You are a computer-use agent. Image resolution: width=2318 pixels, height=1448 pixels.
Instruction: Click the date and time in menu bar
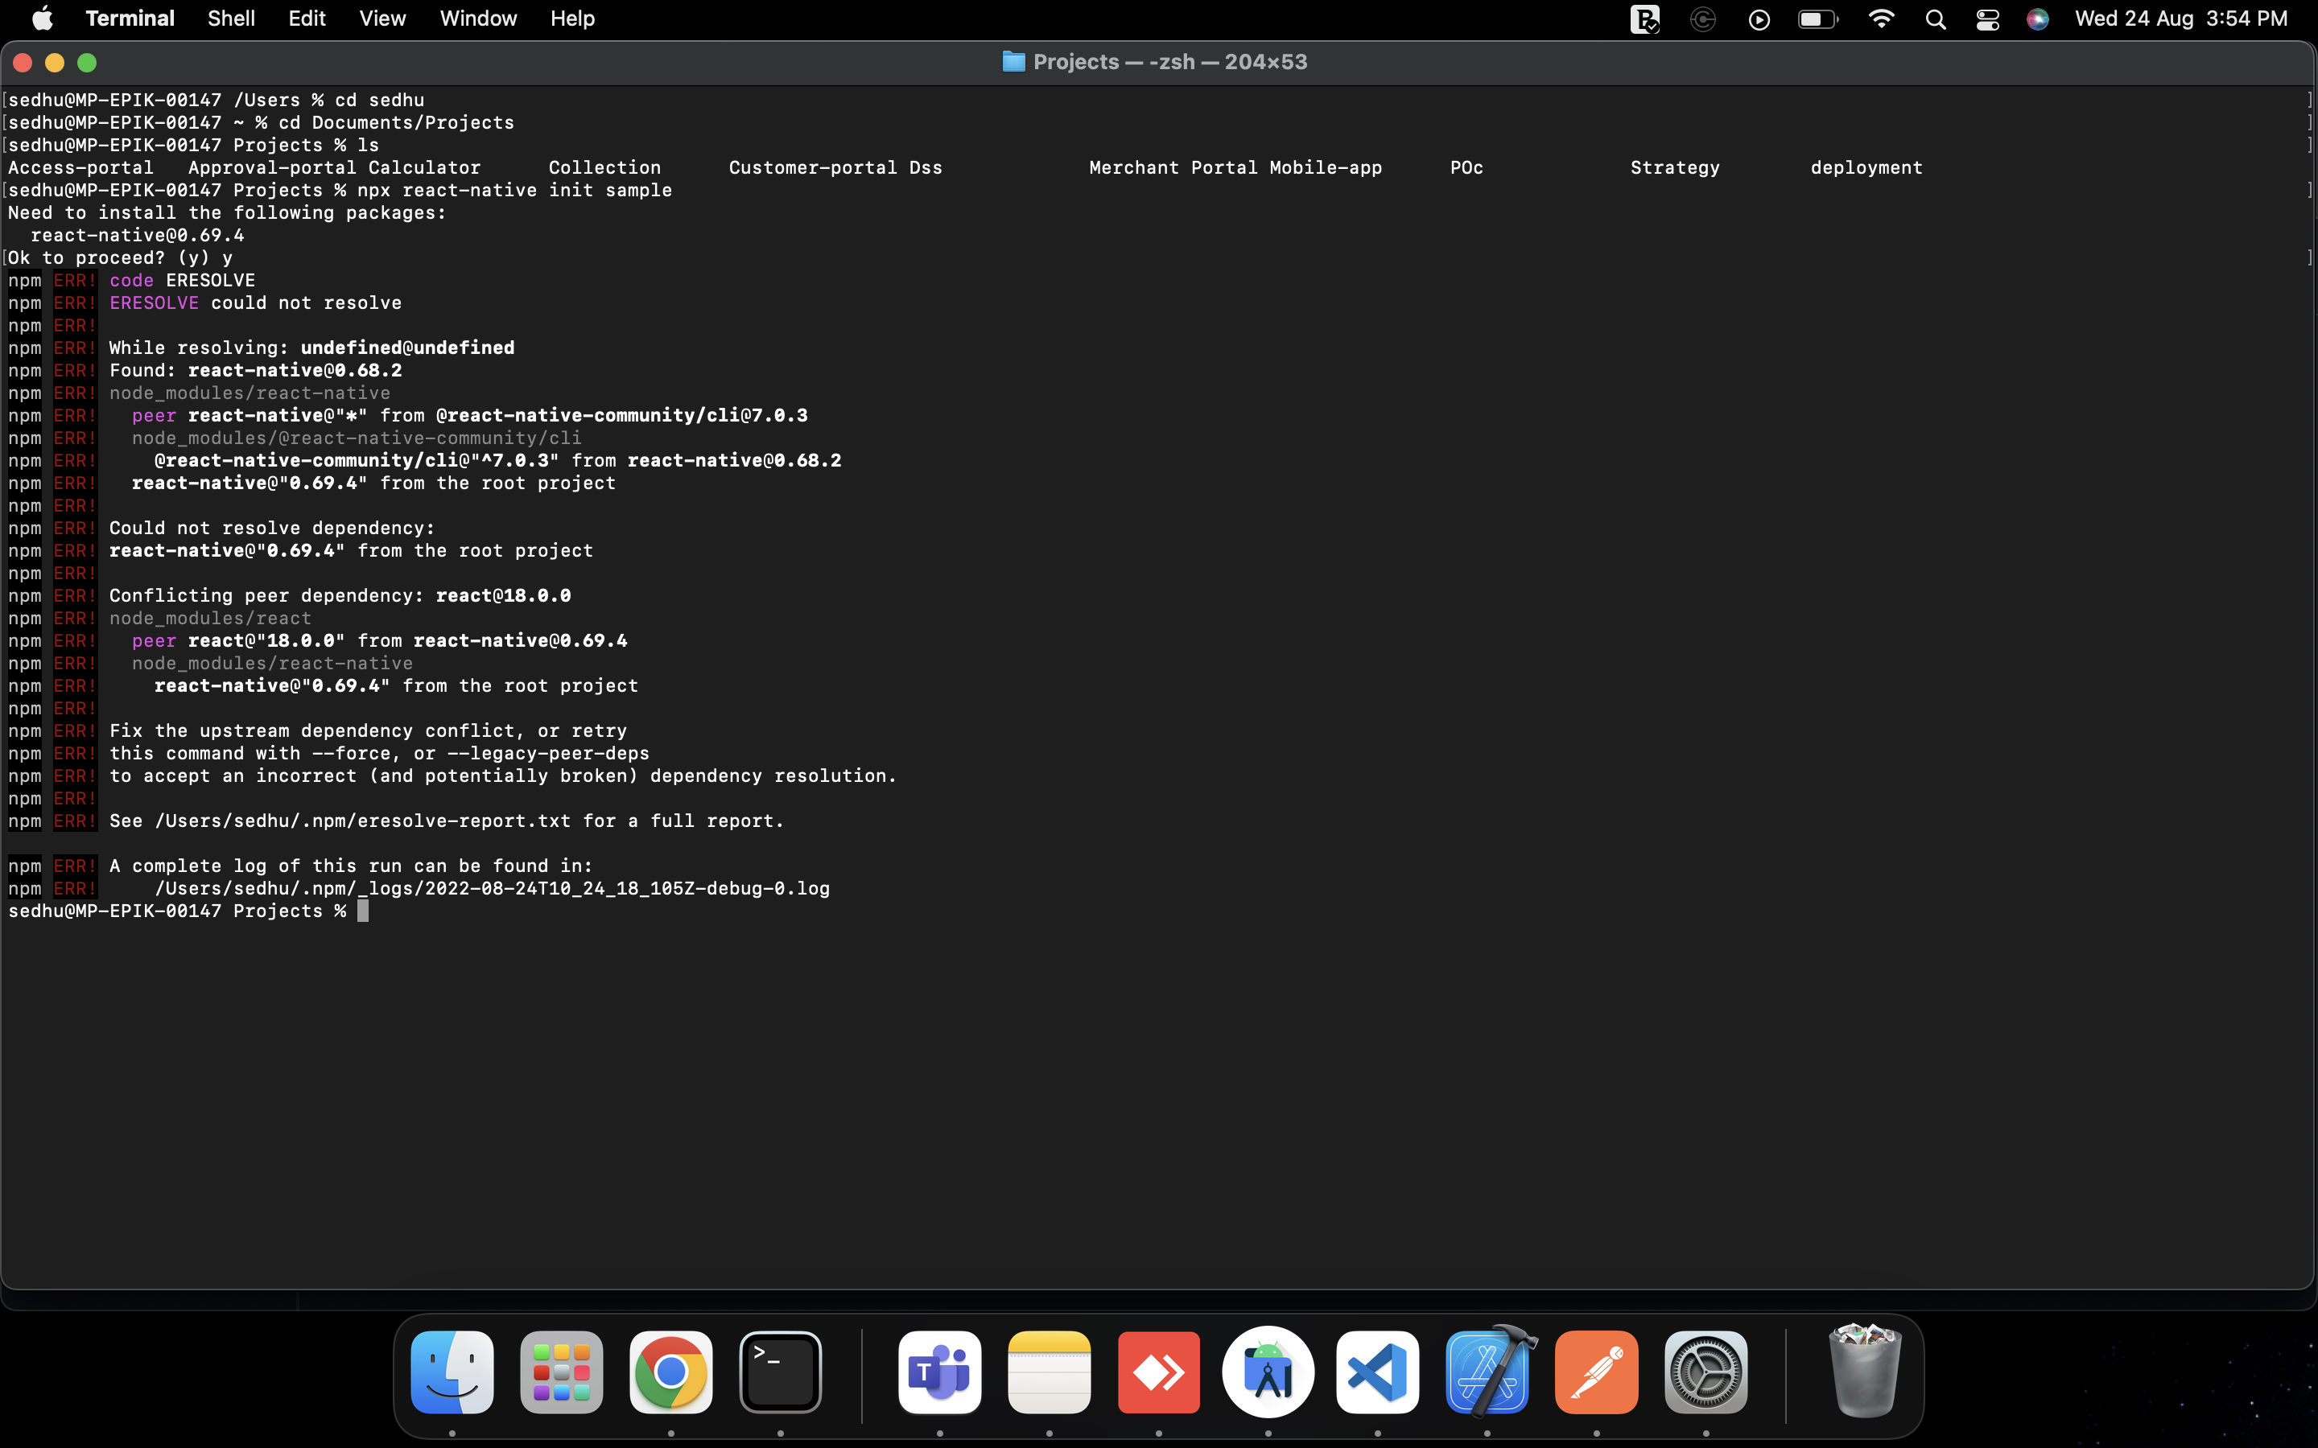pos(2181,19)
